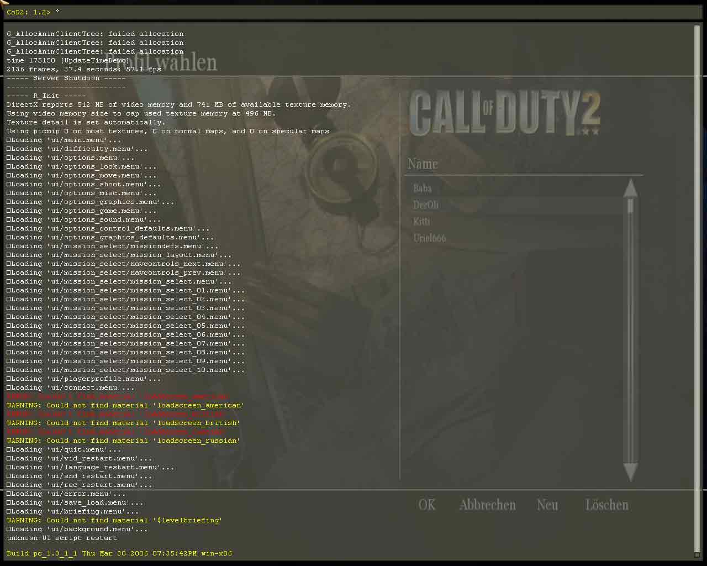707x566 pixels.
Task: Click the yellow 'loadscreen_british' warning line
Action: coord(123,423)
